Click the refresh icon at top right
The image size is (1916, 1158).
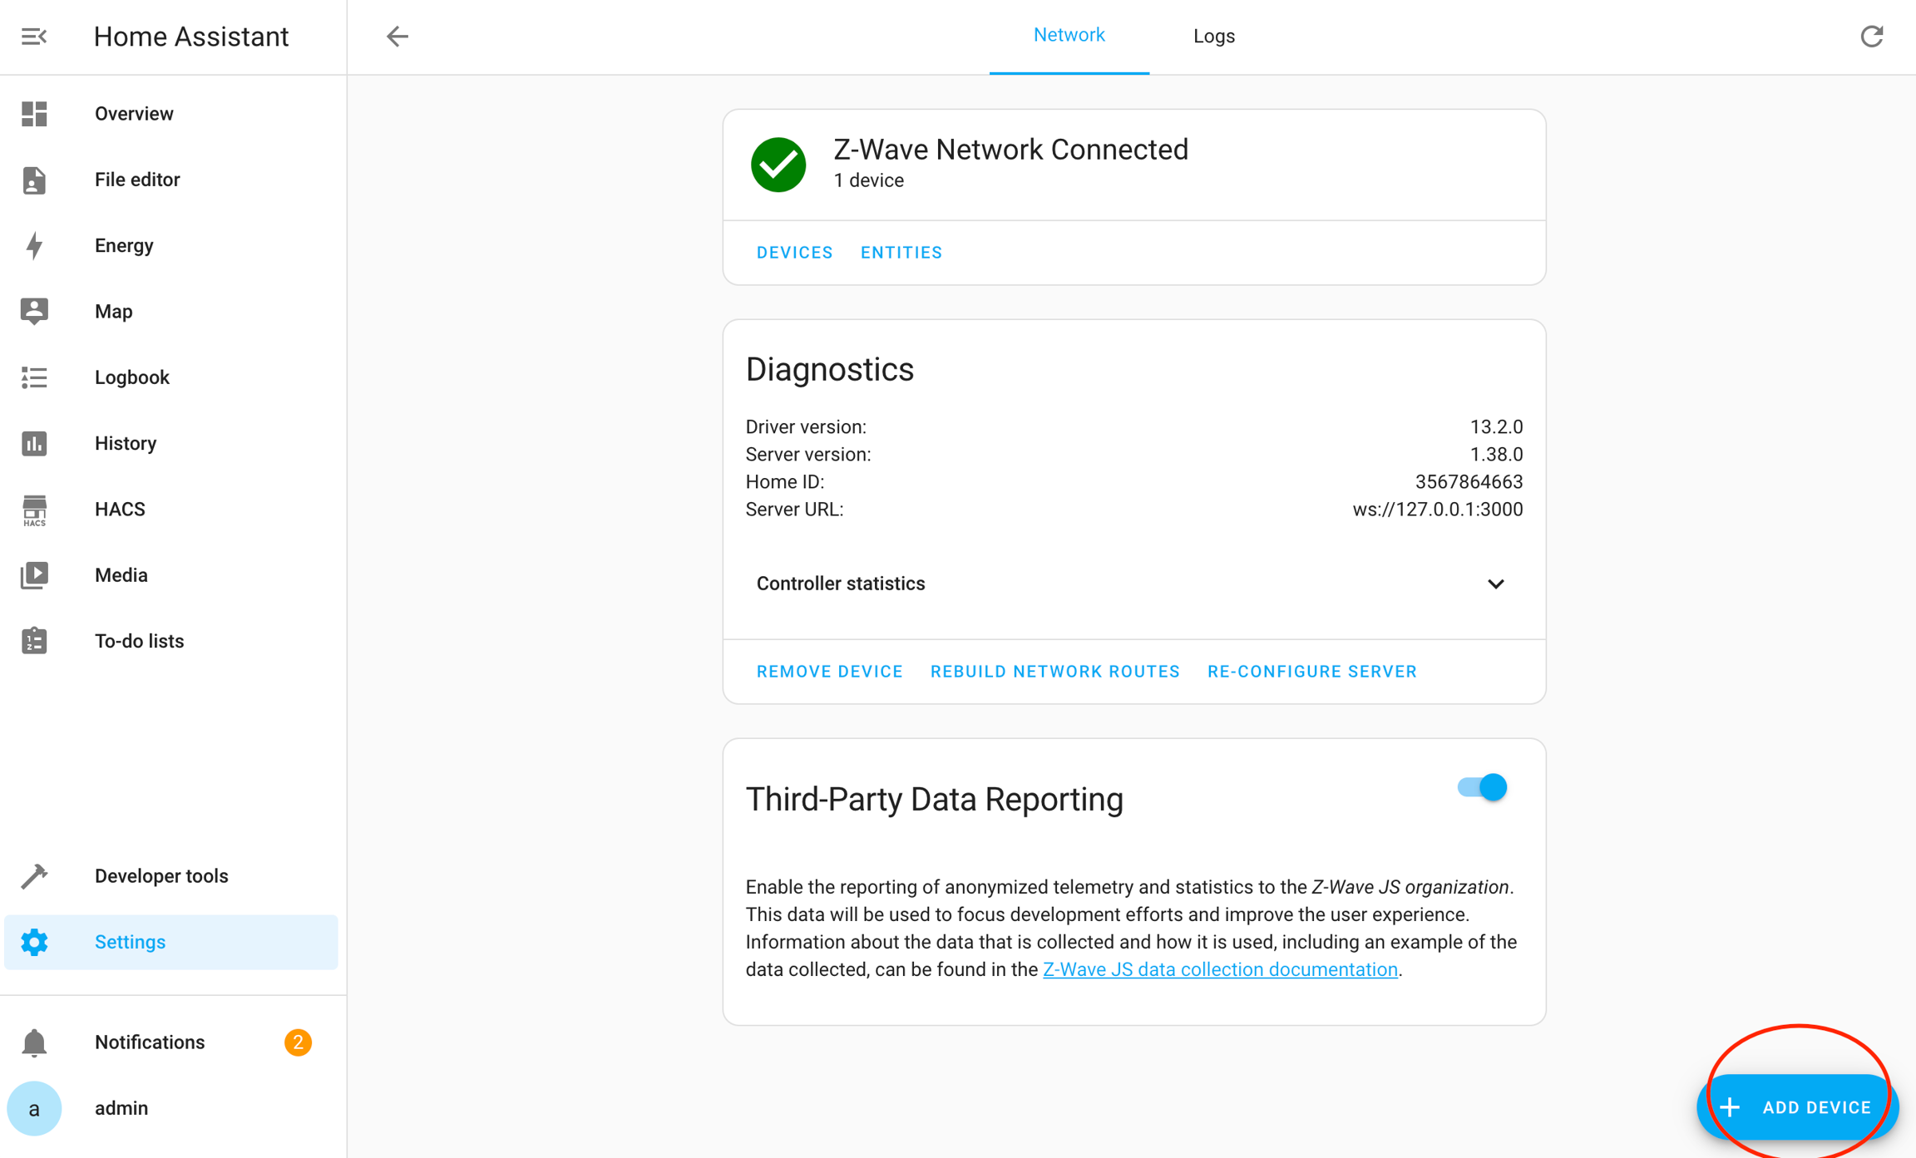tap(1871, 37)
